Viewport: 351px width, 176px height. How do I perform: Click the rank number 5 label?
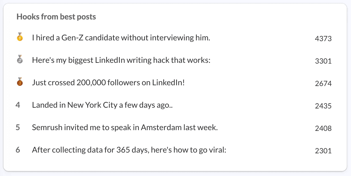point(18,127)
